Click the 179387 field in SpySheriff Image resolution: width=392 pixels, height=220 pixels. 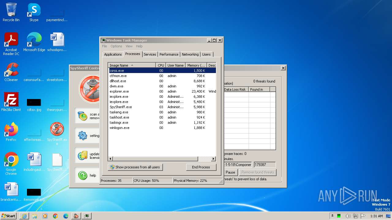265,165
